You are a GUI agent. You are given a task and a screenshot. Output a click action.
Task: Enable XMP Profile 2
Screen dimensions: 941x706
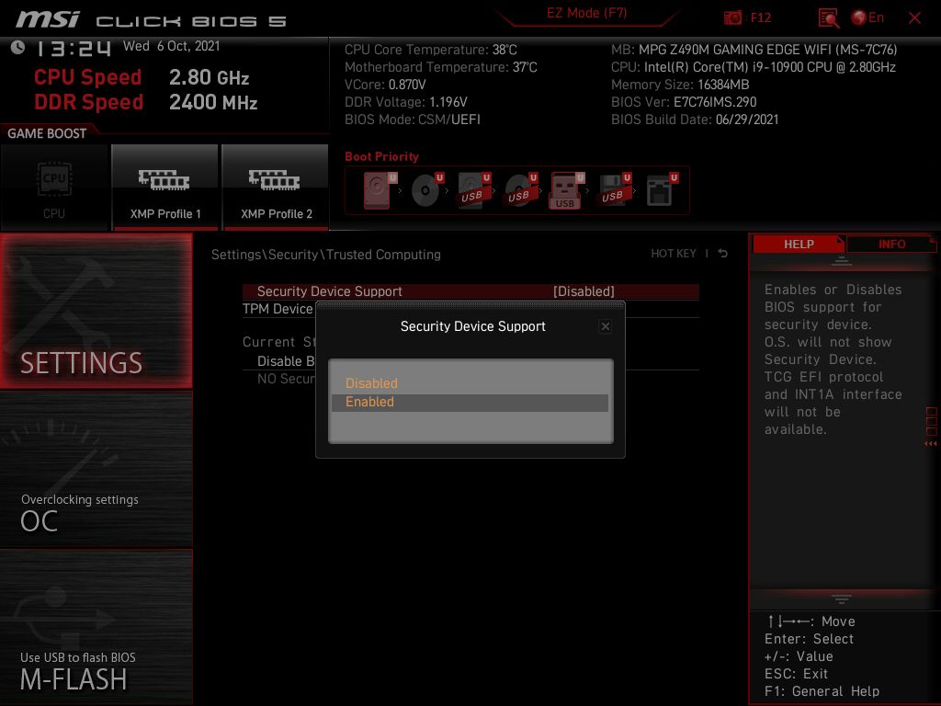point(276,187)
